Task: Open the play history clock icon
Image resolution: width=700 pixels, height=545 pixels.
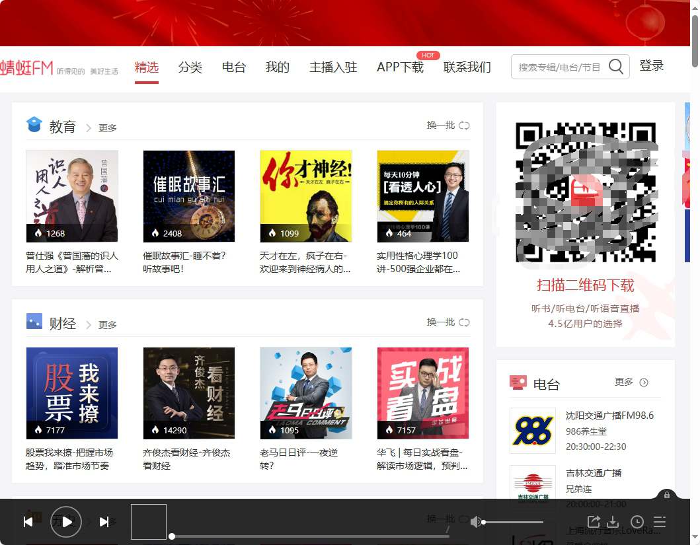Action: tap(637, 522)
